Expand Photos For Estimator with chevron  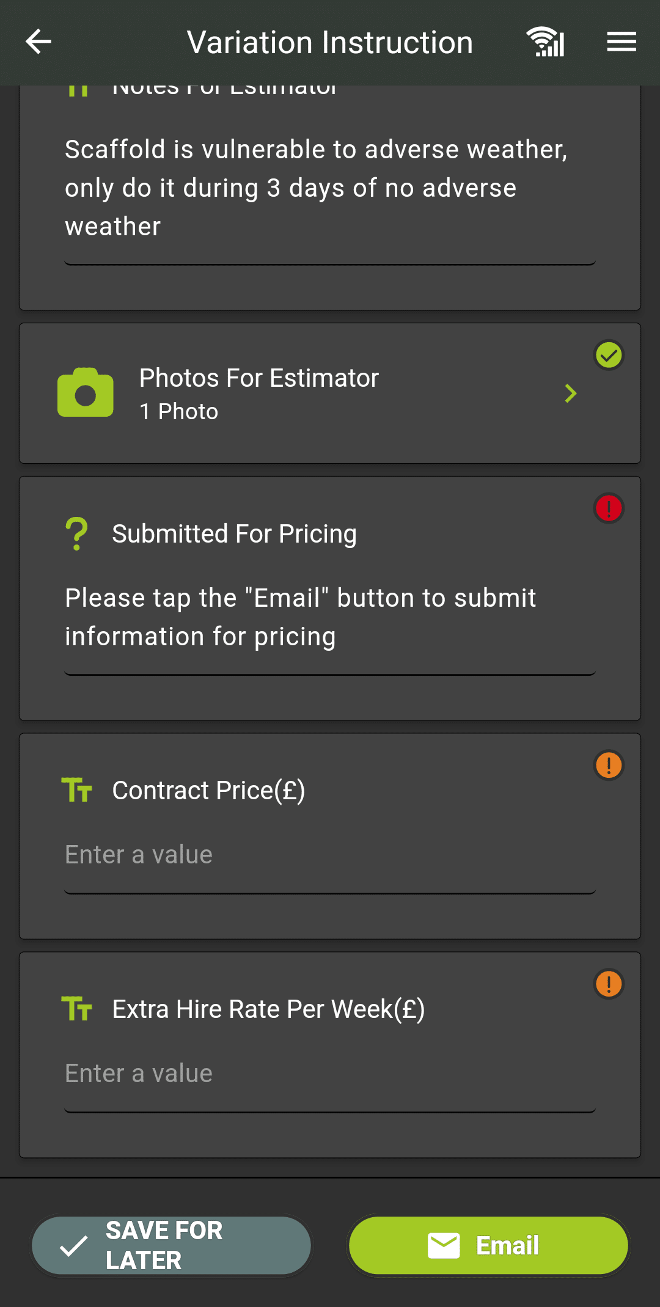[571, 394]
